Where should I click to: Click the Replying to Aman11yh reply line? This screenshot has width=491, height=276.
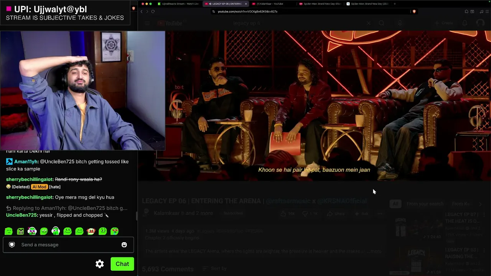[x=67, y=208]
